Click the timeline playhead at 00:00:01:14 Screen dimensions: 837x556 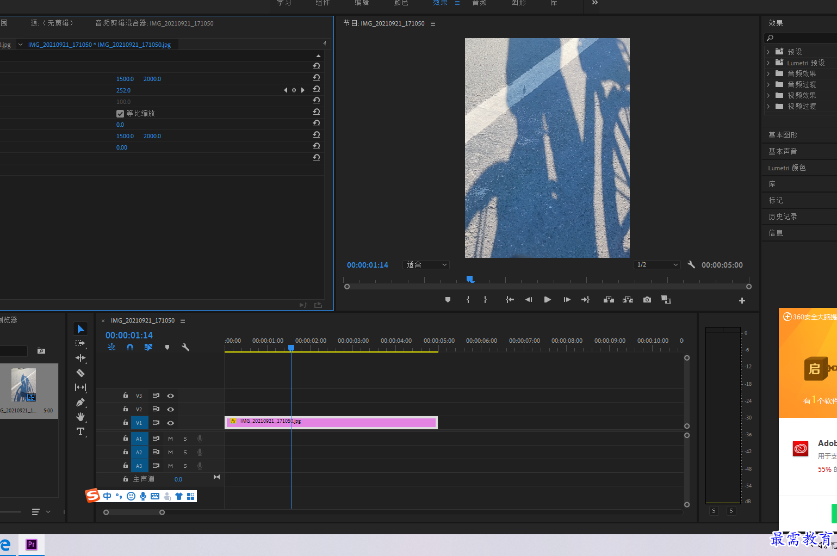pyautogui.click(x=291, y=347)
